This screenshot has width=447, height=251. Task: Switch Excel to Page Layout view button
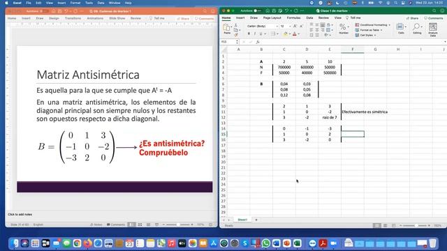(385, 225)
